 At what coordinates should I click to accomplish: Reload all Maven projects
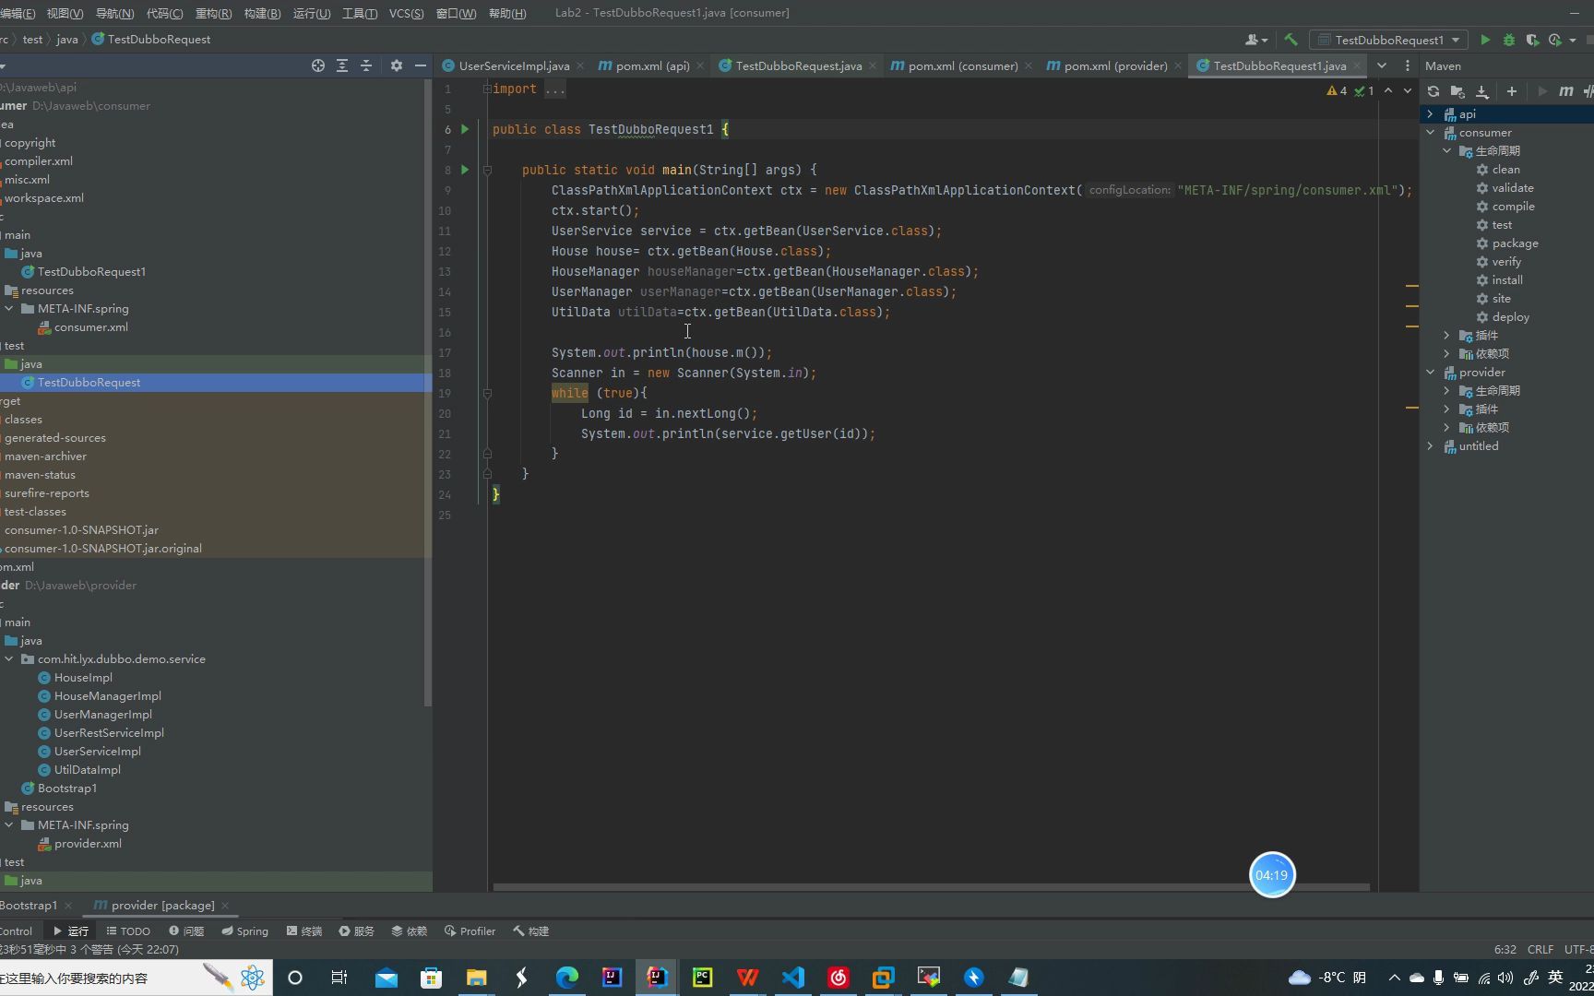[1433, 91]
